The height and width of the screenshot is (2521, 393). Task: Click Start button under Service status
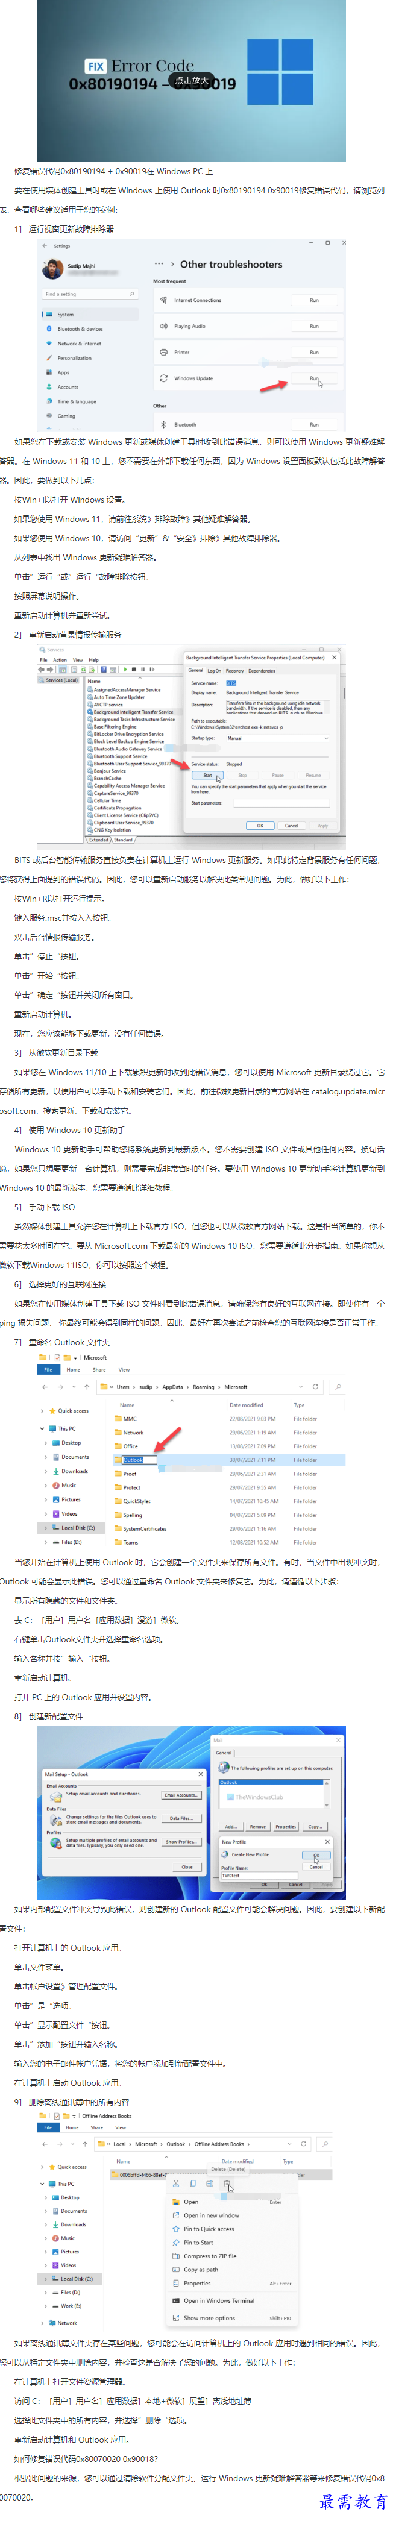click(x=207, y=775)
